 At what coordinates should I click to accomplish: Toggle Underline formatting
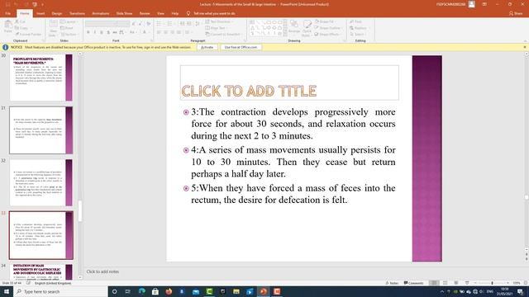[102, 32]
